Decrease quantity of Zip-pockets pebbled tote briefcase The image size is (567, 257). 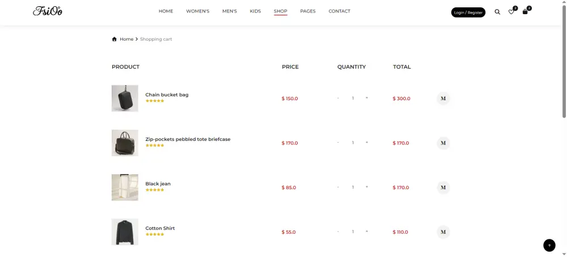click(338, 143)
